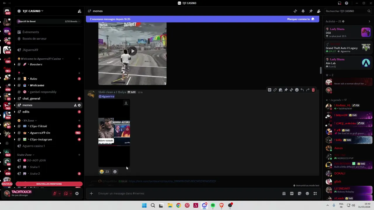Download the attached video in message
This screenshot has width=374, height=210.
tap(126, 103)
